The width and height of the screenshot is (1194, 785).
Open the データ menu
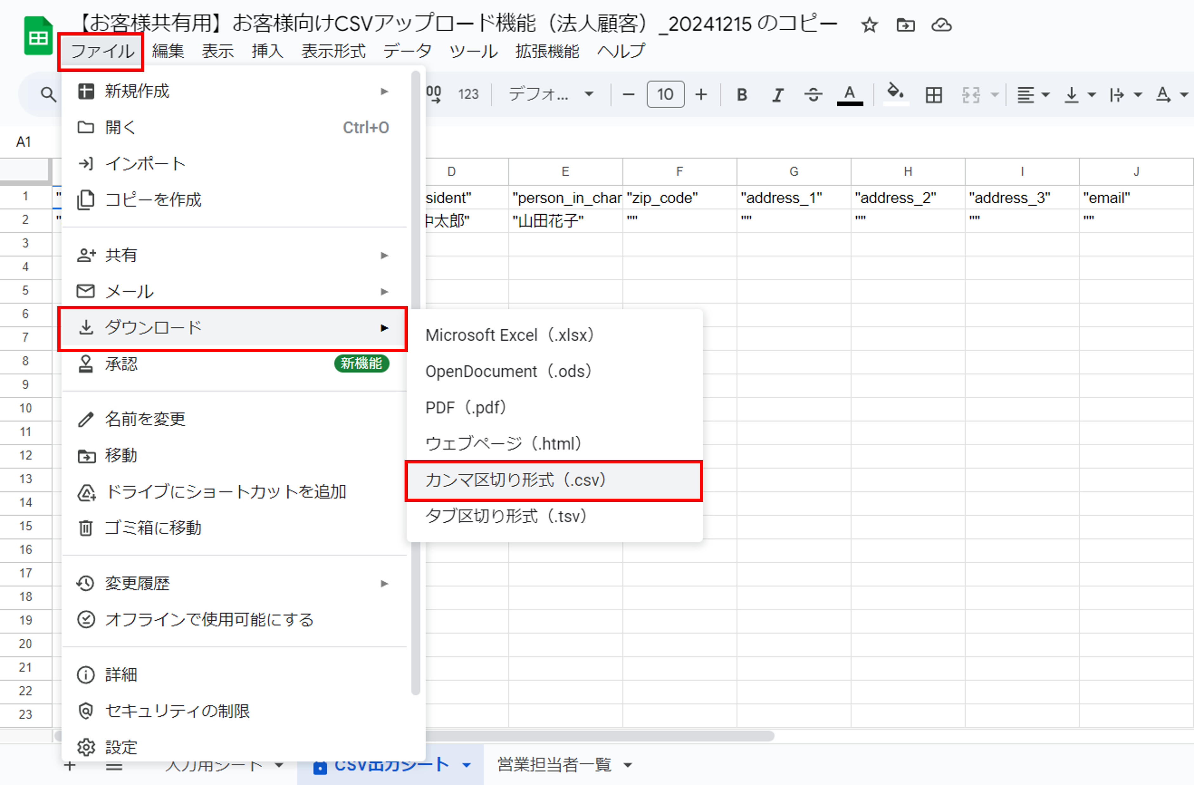[x=407, y=51]
